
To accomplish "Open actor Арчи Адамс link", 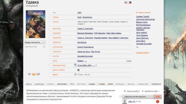I will pos(142,32).
